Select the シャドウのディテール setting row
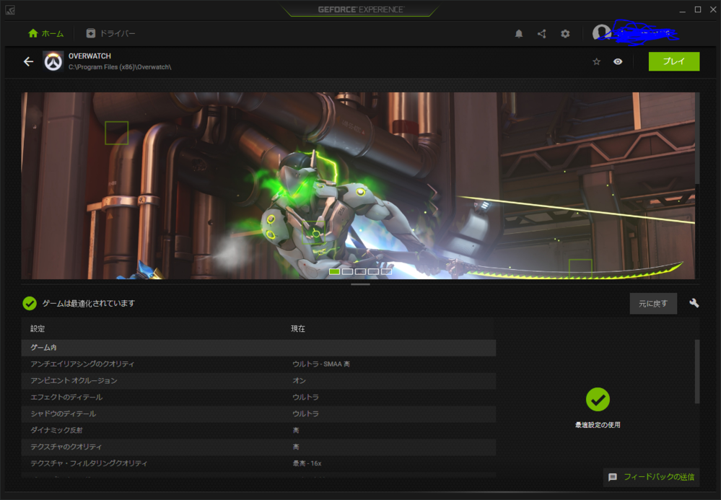 (x=258, y=413)
